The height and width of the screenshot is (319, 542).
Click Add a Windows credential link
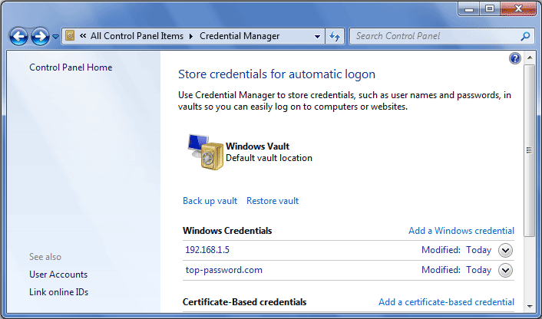point(461,231)
